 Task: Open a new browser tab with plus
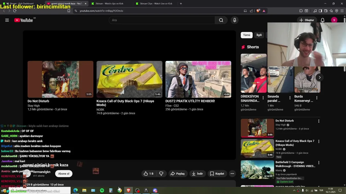pyautogui.click(x=181, y=4)
